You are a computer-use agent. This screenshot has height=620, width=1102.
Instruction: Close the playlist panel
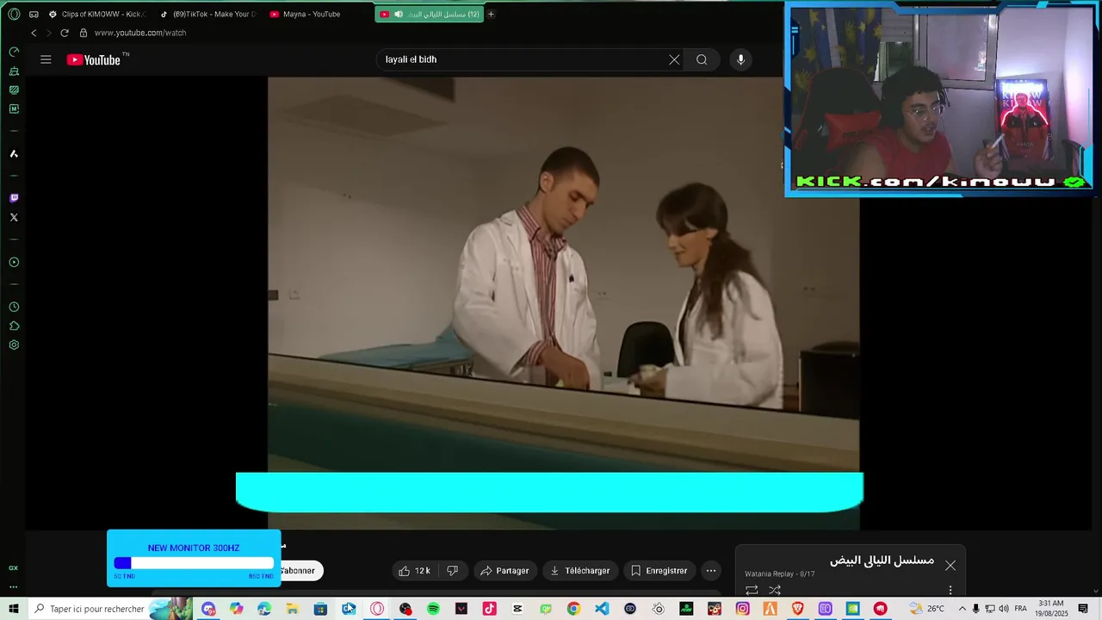950,566
